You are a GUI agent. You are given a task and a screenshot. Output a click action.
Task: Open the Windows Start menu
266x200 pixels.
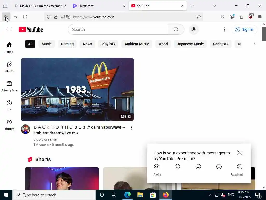[x=6, y=195]
